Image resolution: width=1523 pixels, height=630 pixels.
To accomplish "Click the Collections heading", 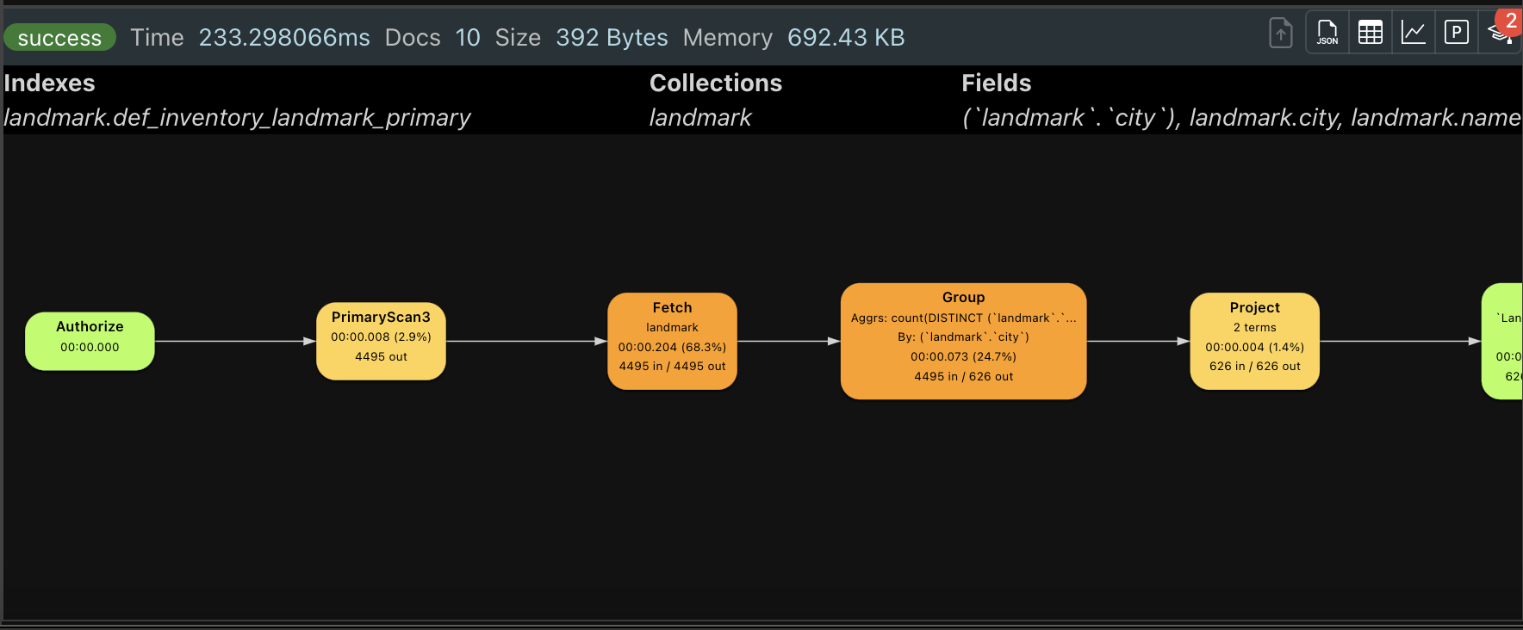I will (716, 83).
